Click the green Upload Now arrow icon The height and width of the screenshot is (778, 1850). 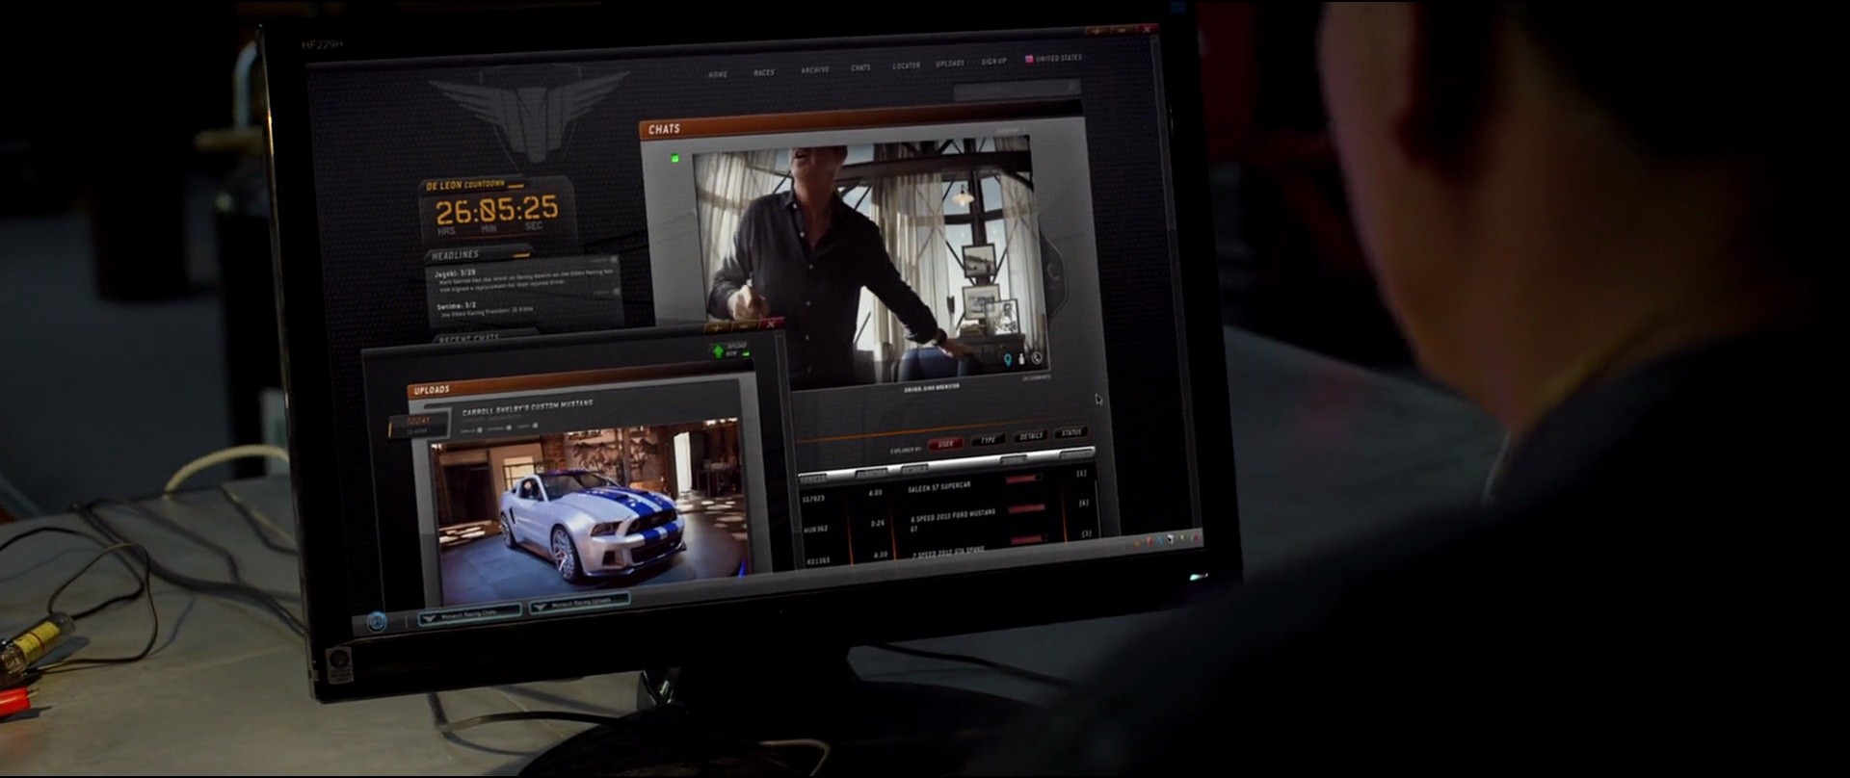tap(718, 350)
